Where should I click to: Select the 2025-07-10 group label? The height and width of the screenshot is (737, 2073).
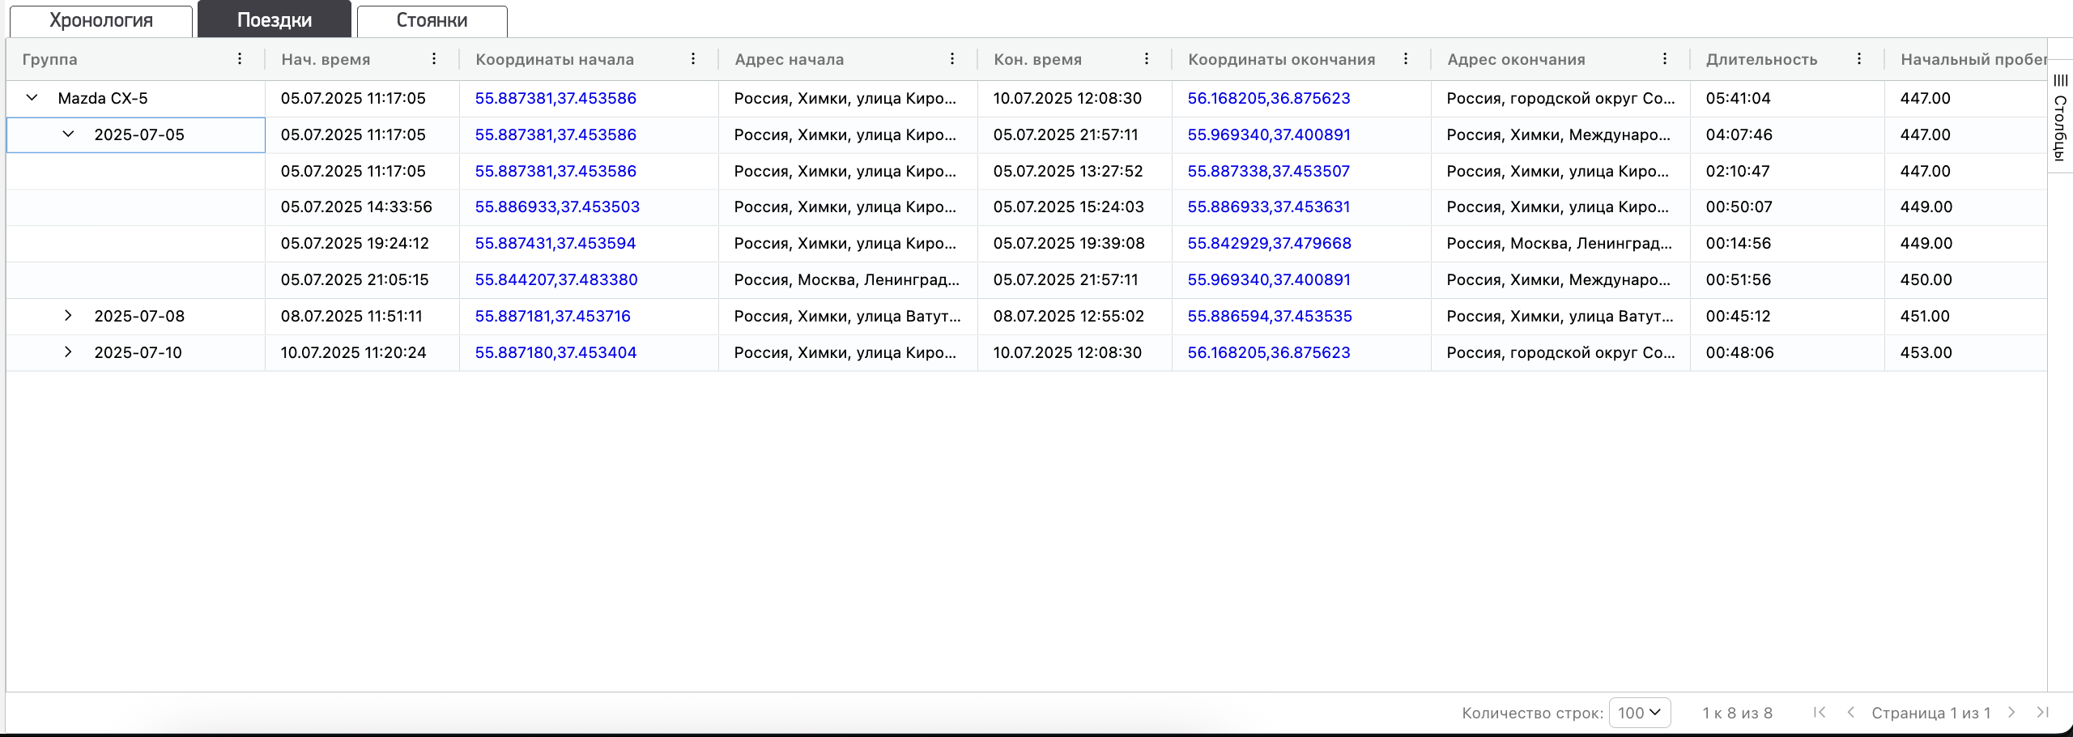point(138,352)
